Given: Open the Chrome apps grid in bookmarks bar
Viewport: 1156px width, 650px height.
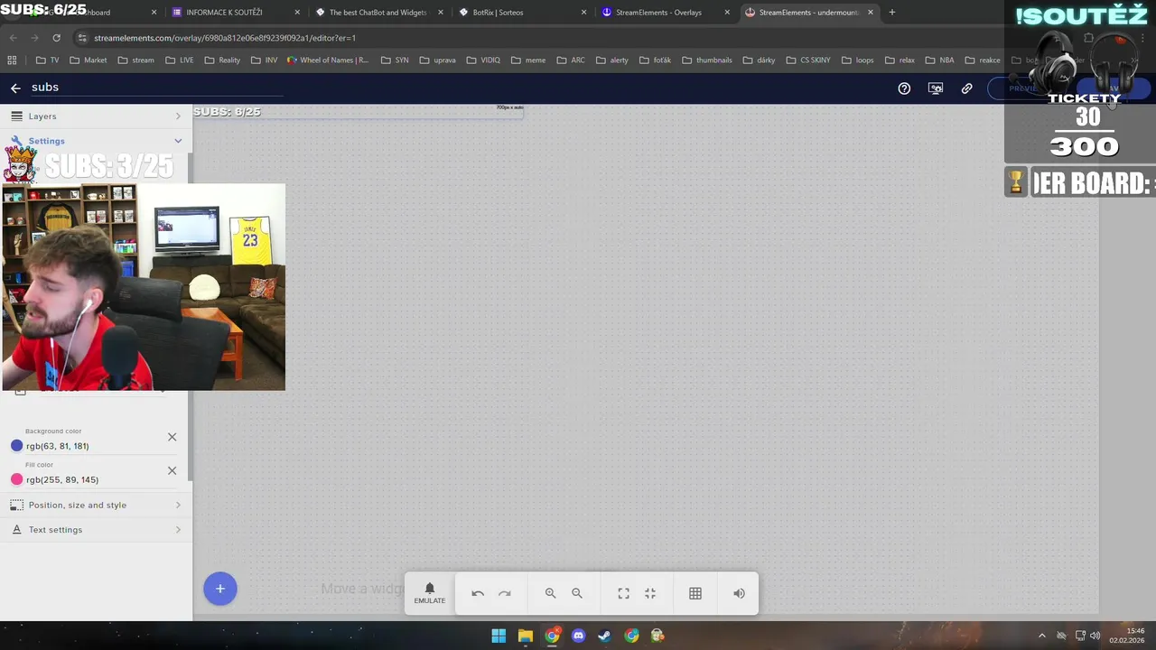Looking at the screenshot, I should click(12, 60).
